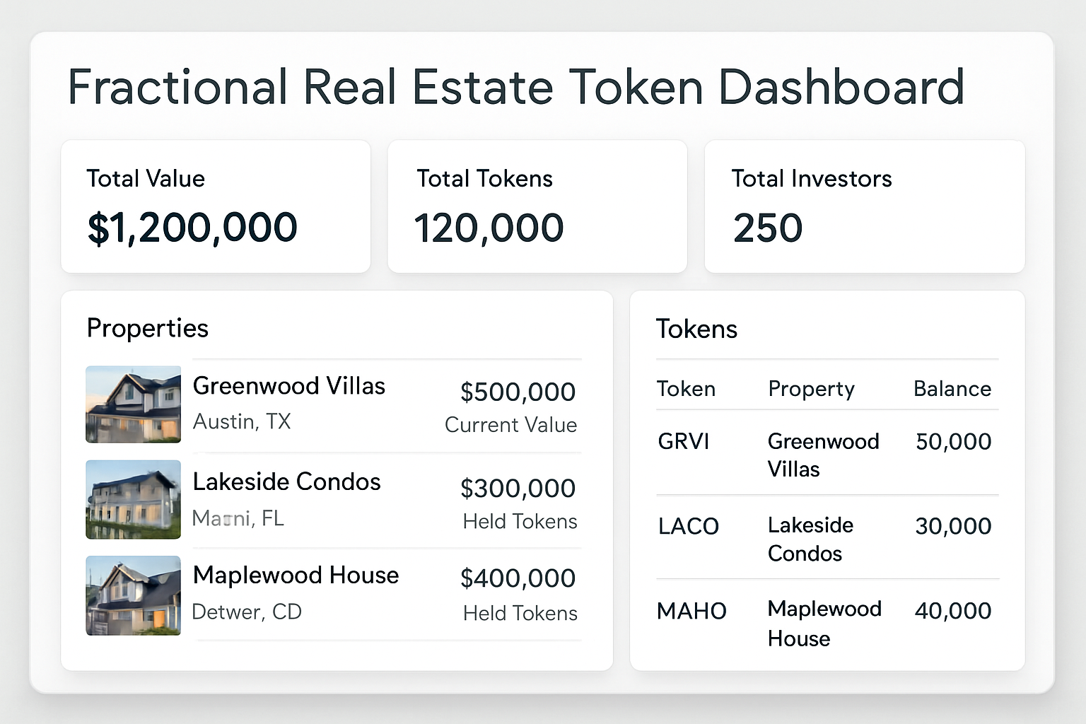Click the Maplewood House property thumbnail
This screenshot has height=724, width=1086.
[133, 595]
